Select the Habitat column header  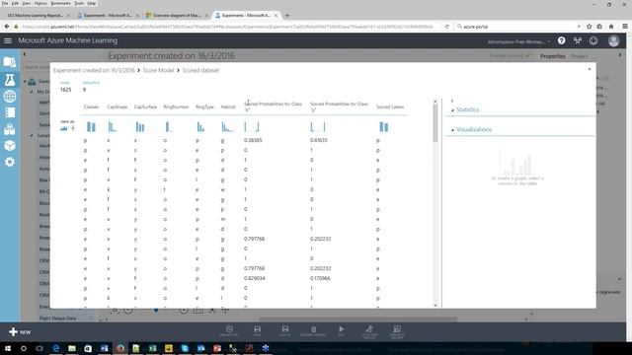tap(228, 107)
